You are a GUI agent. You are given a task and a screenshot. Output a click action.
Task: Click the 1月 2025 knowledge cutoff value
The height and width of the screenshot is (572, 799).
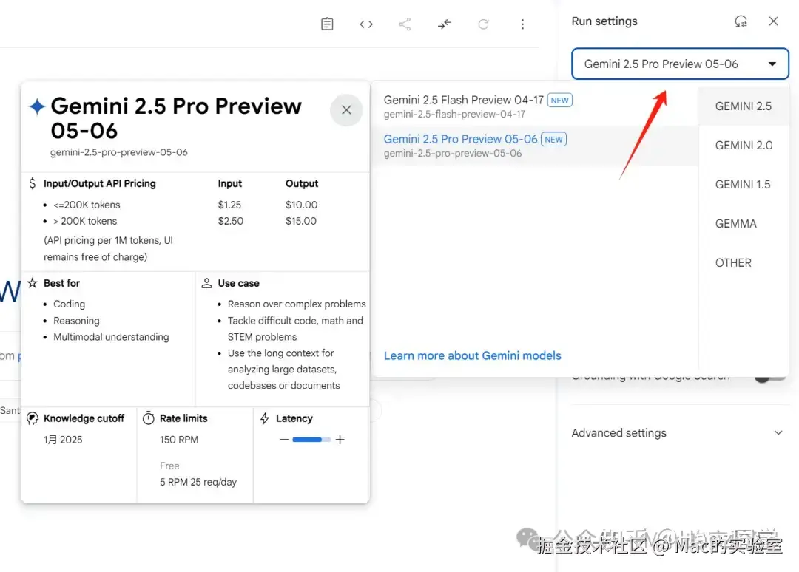point(63,440)
